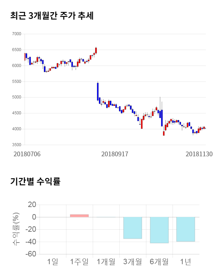The image size is (216, 274).
Task: Click the 7000 price axis label
Action: coord(16,34)
